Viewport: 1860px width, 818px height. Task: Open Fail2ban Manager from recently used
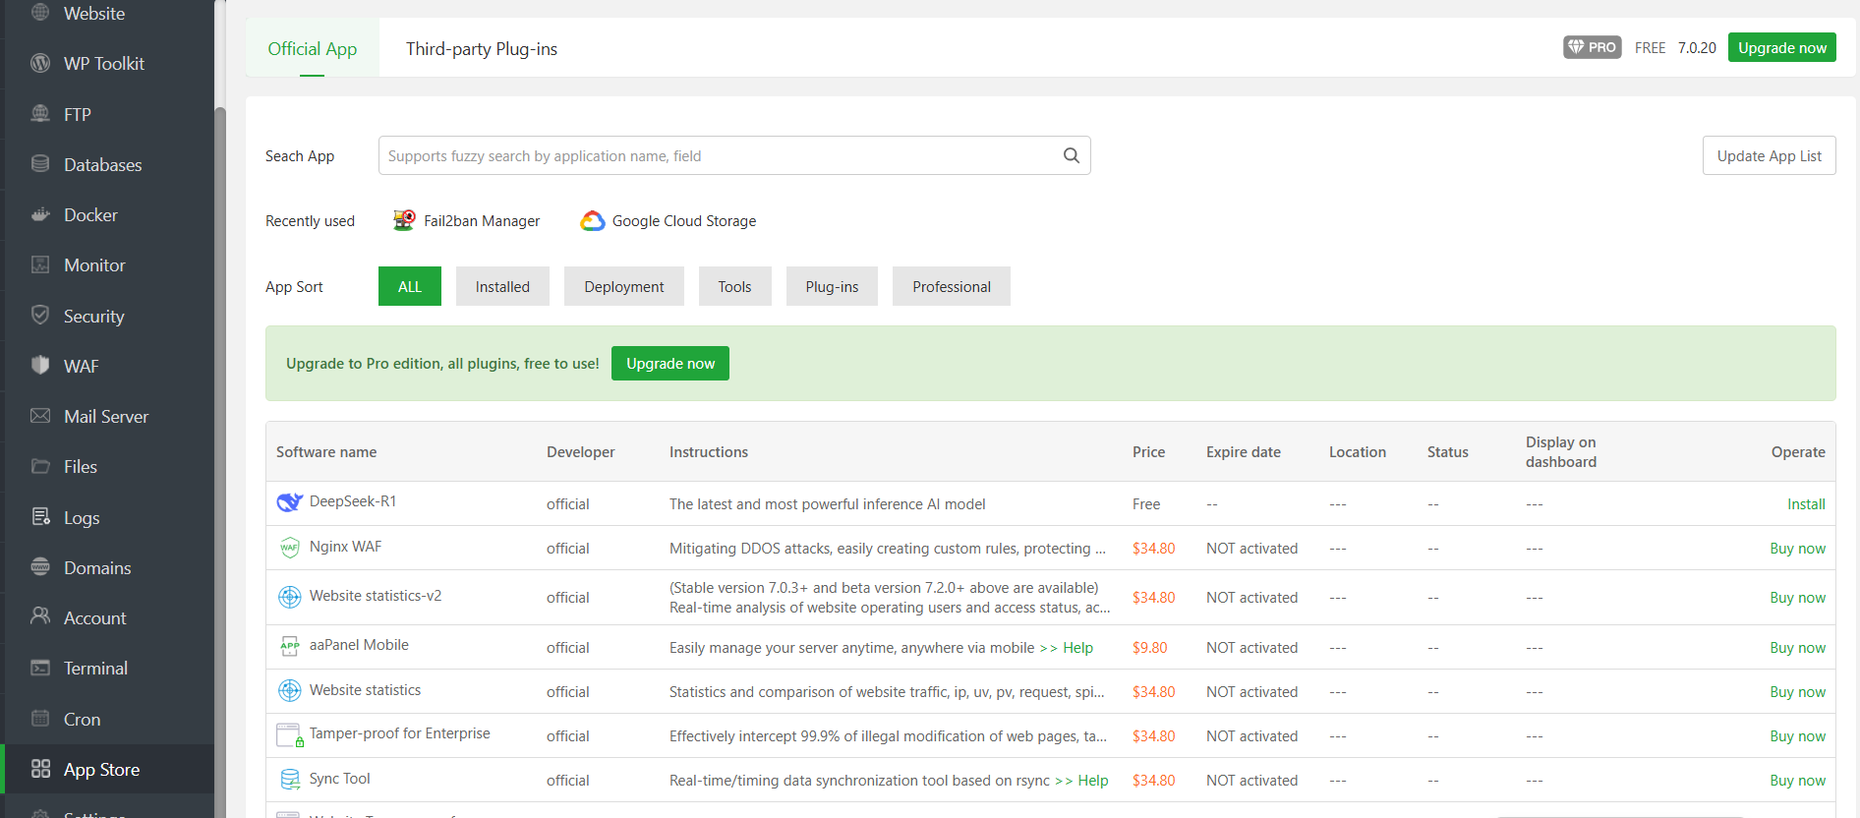[x=466, y=220]
